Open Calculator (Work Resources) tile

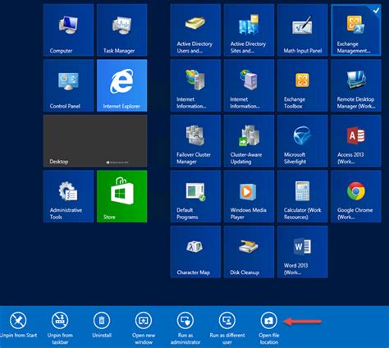[303, 196]
